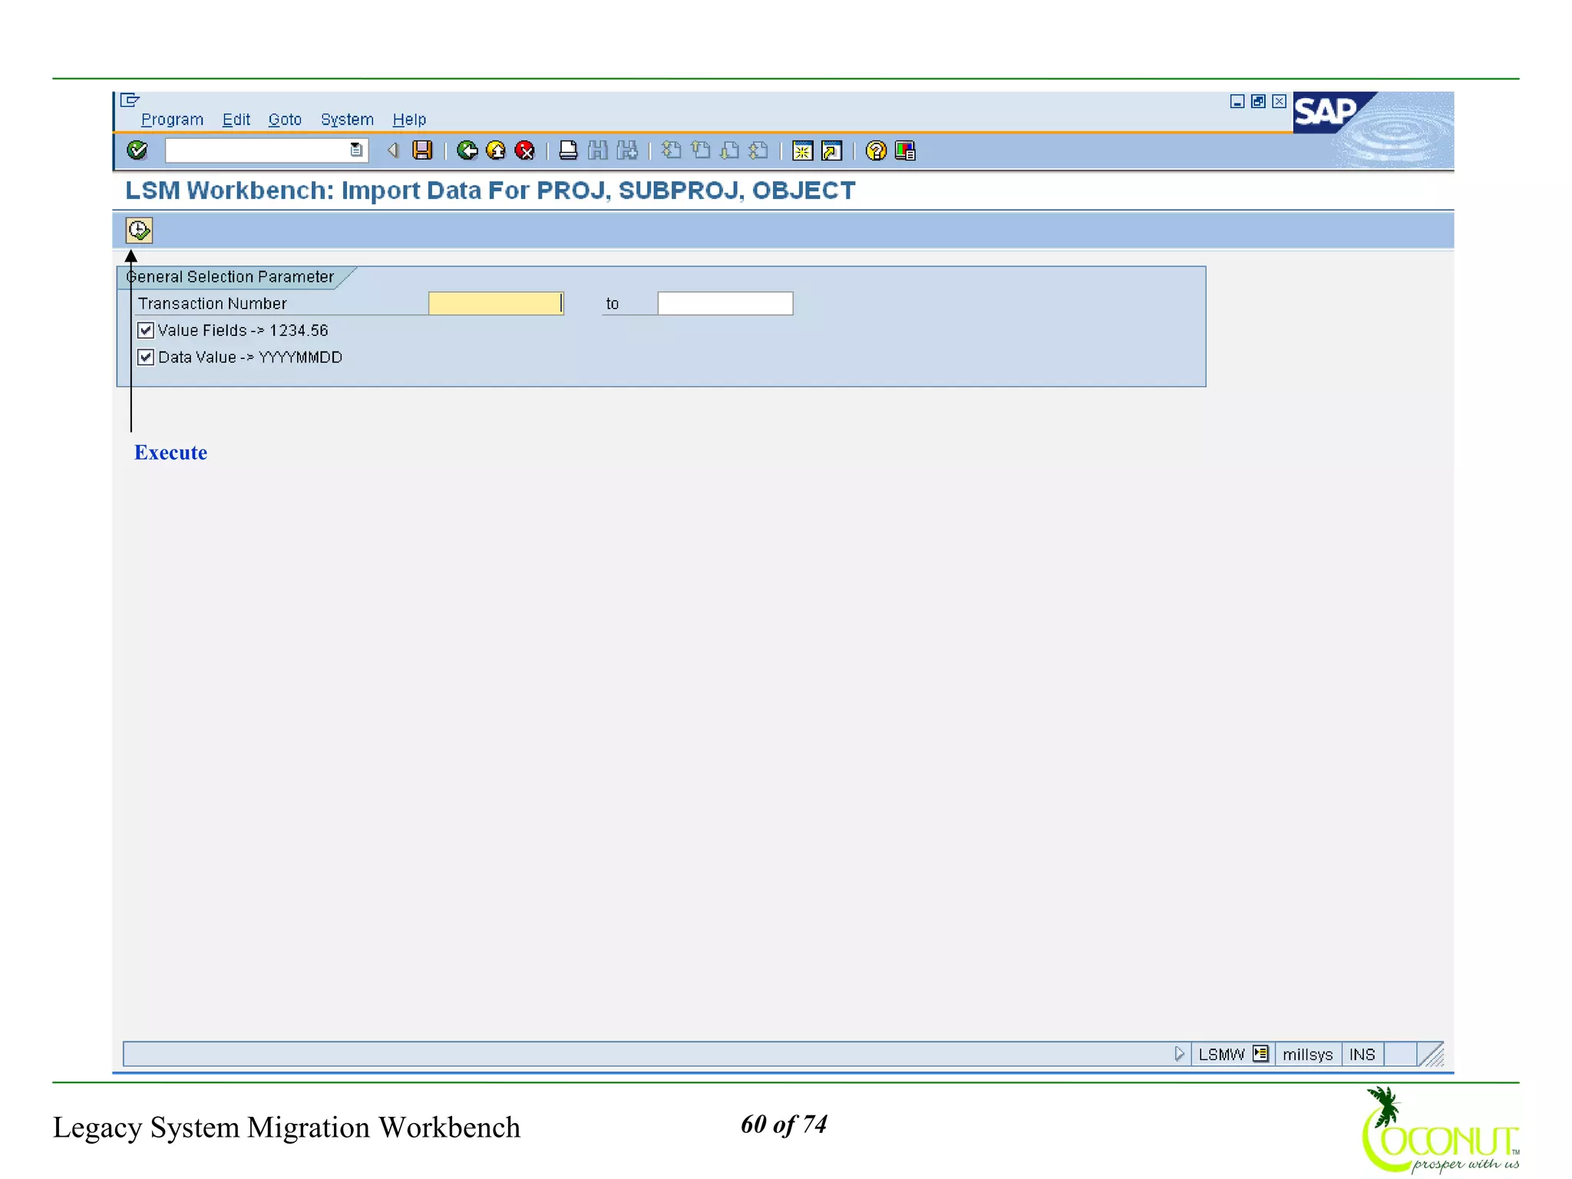Click the Transaction Number to field

pyautogui.click(x=725, y=303)
